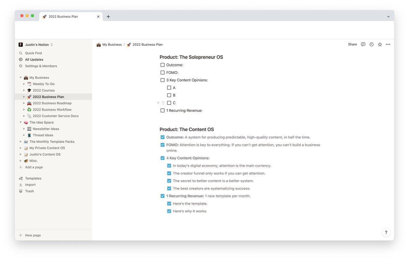Click the help question mark button
The width and height of the screenshot is (409, 260).
pos(386,232)
